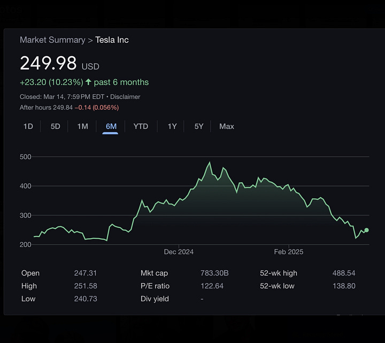This screenshot has width=385, height=343.
Task: Click the -0.14 (0.056%) after-hours change
Action: click(97, 107)
